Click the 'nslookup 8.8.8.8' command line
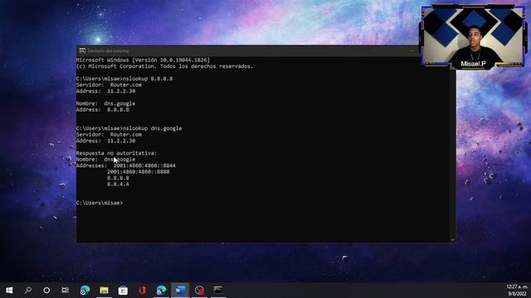 click(x=124, y=79)
